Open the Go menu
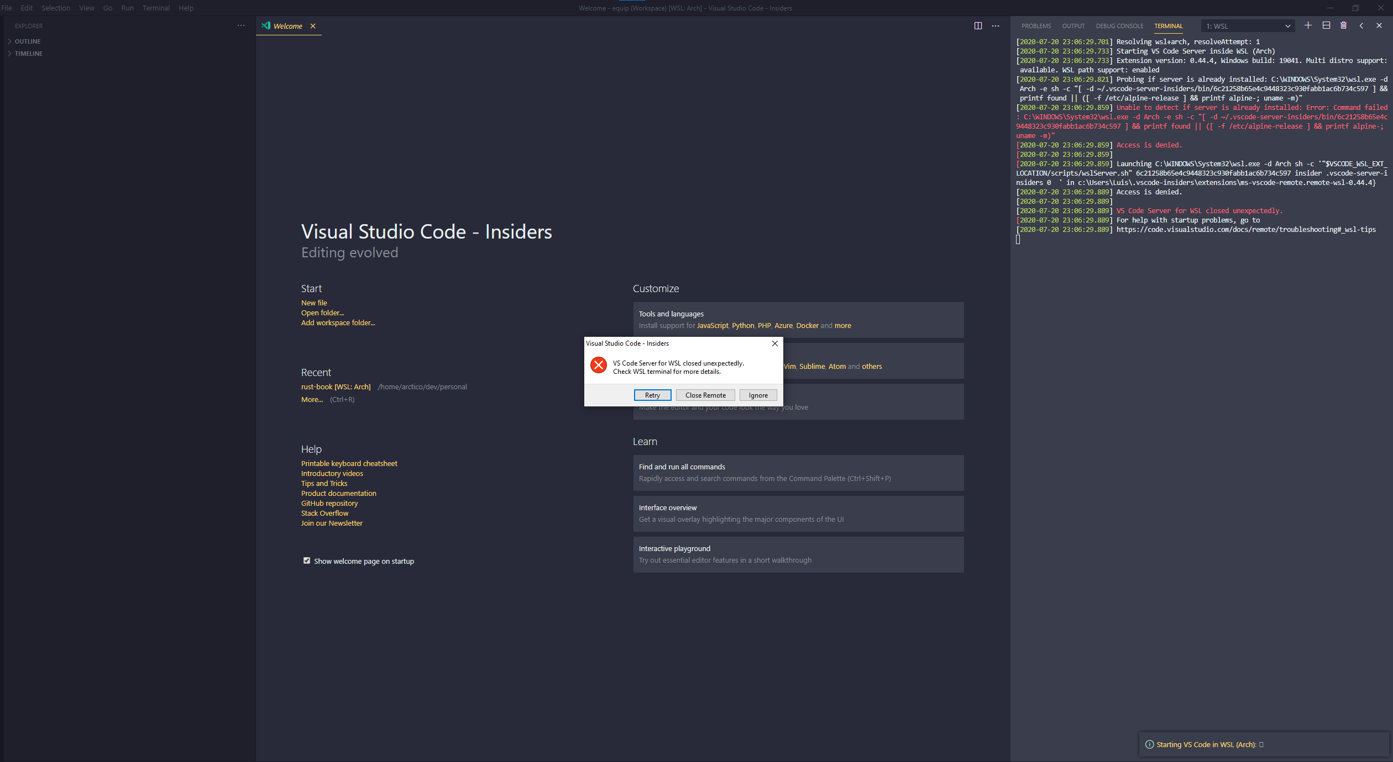The width and height of the screenshot is (1393, 762). (x=108, y=8)
